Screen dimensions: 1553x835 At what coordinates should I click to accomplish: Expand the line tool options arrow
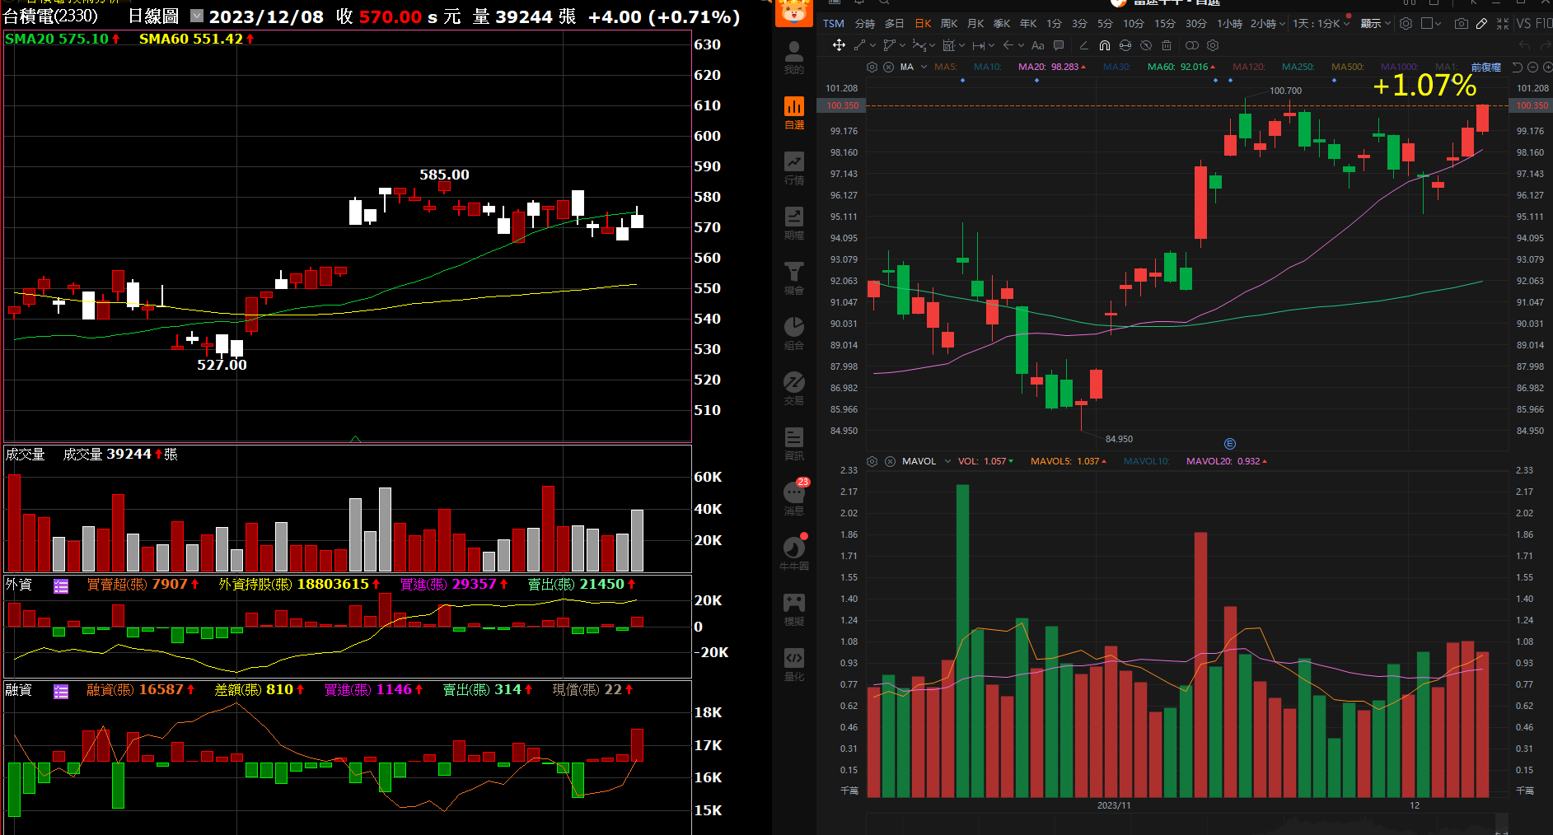coord(872,45)
